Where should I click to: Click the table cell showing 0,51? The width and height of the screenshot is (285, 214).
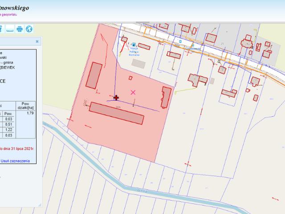pyautogui.click(x=8, y=124)
